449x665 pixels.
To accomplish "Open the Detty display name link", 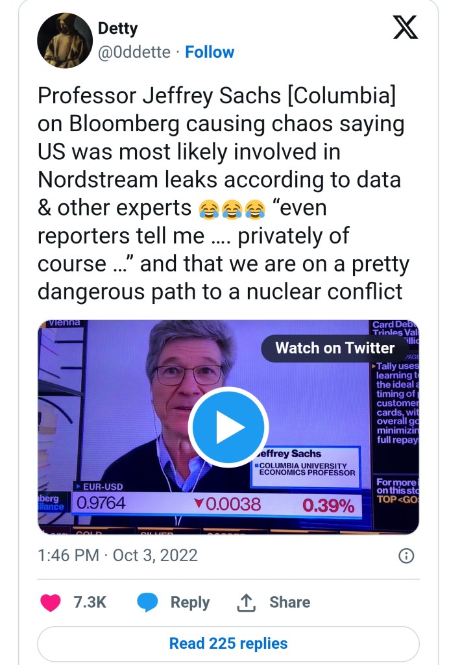I will point(117,28).
